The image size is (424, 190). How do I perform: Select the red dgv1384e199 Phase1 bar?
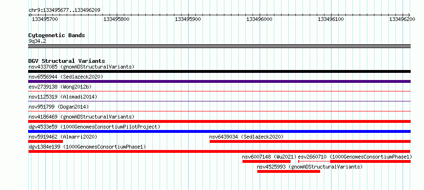tap(219, 151)
